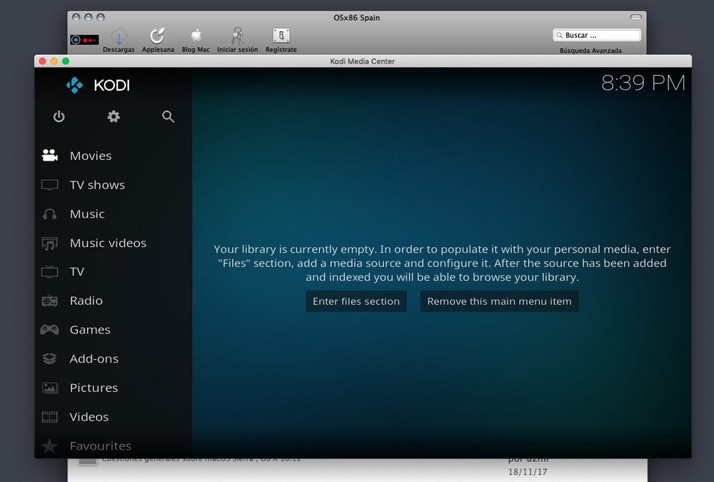714x482 pixels.
Task: Click Descargas cloud icon in OSx86 Spain toolbar
Action: pos(119,36)
